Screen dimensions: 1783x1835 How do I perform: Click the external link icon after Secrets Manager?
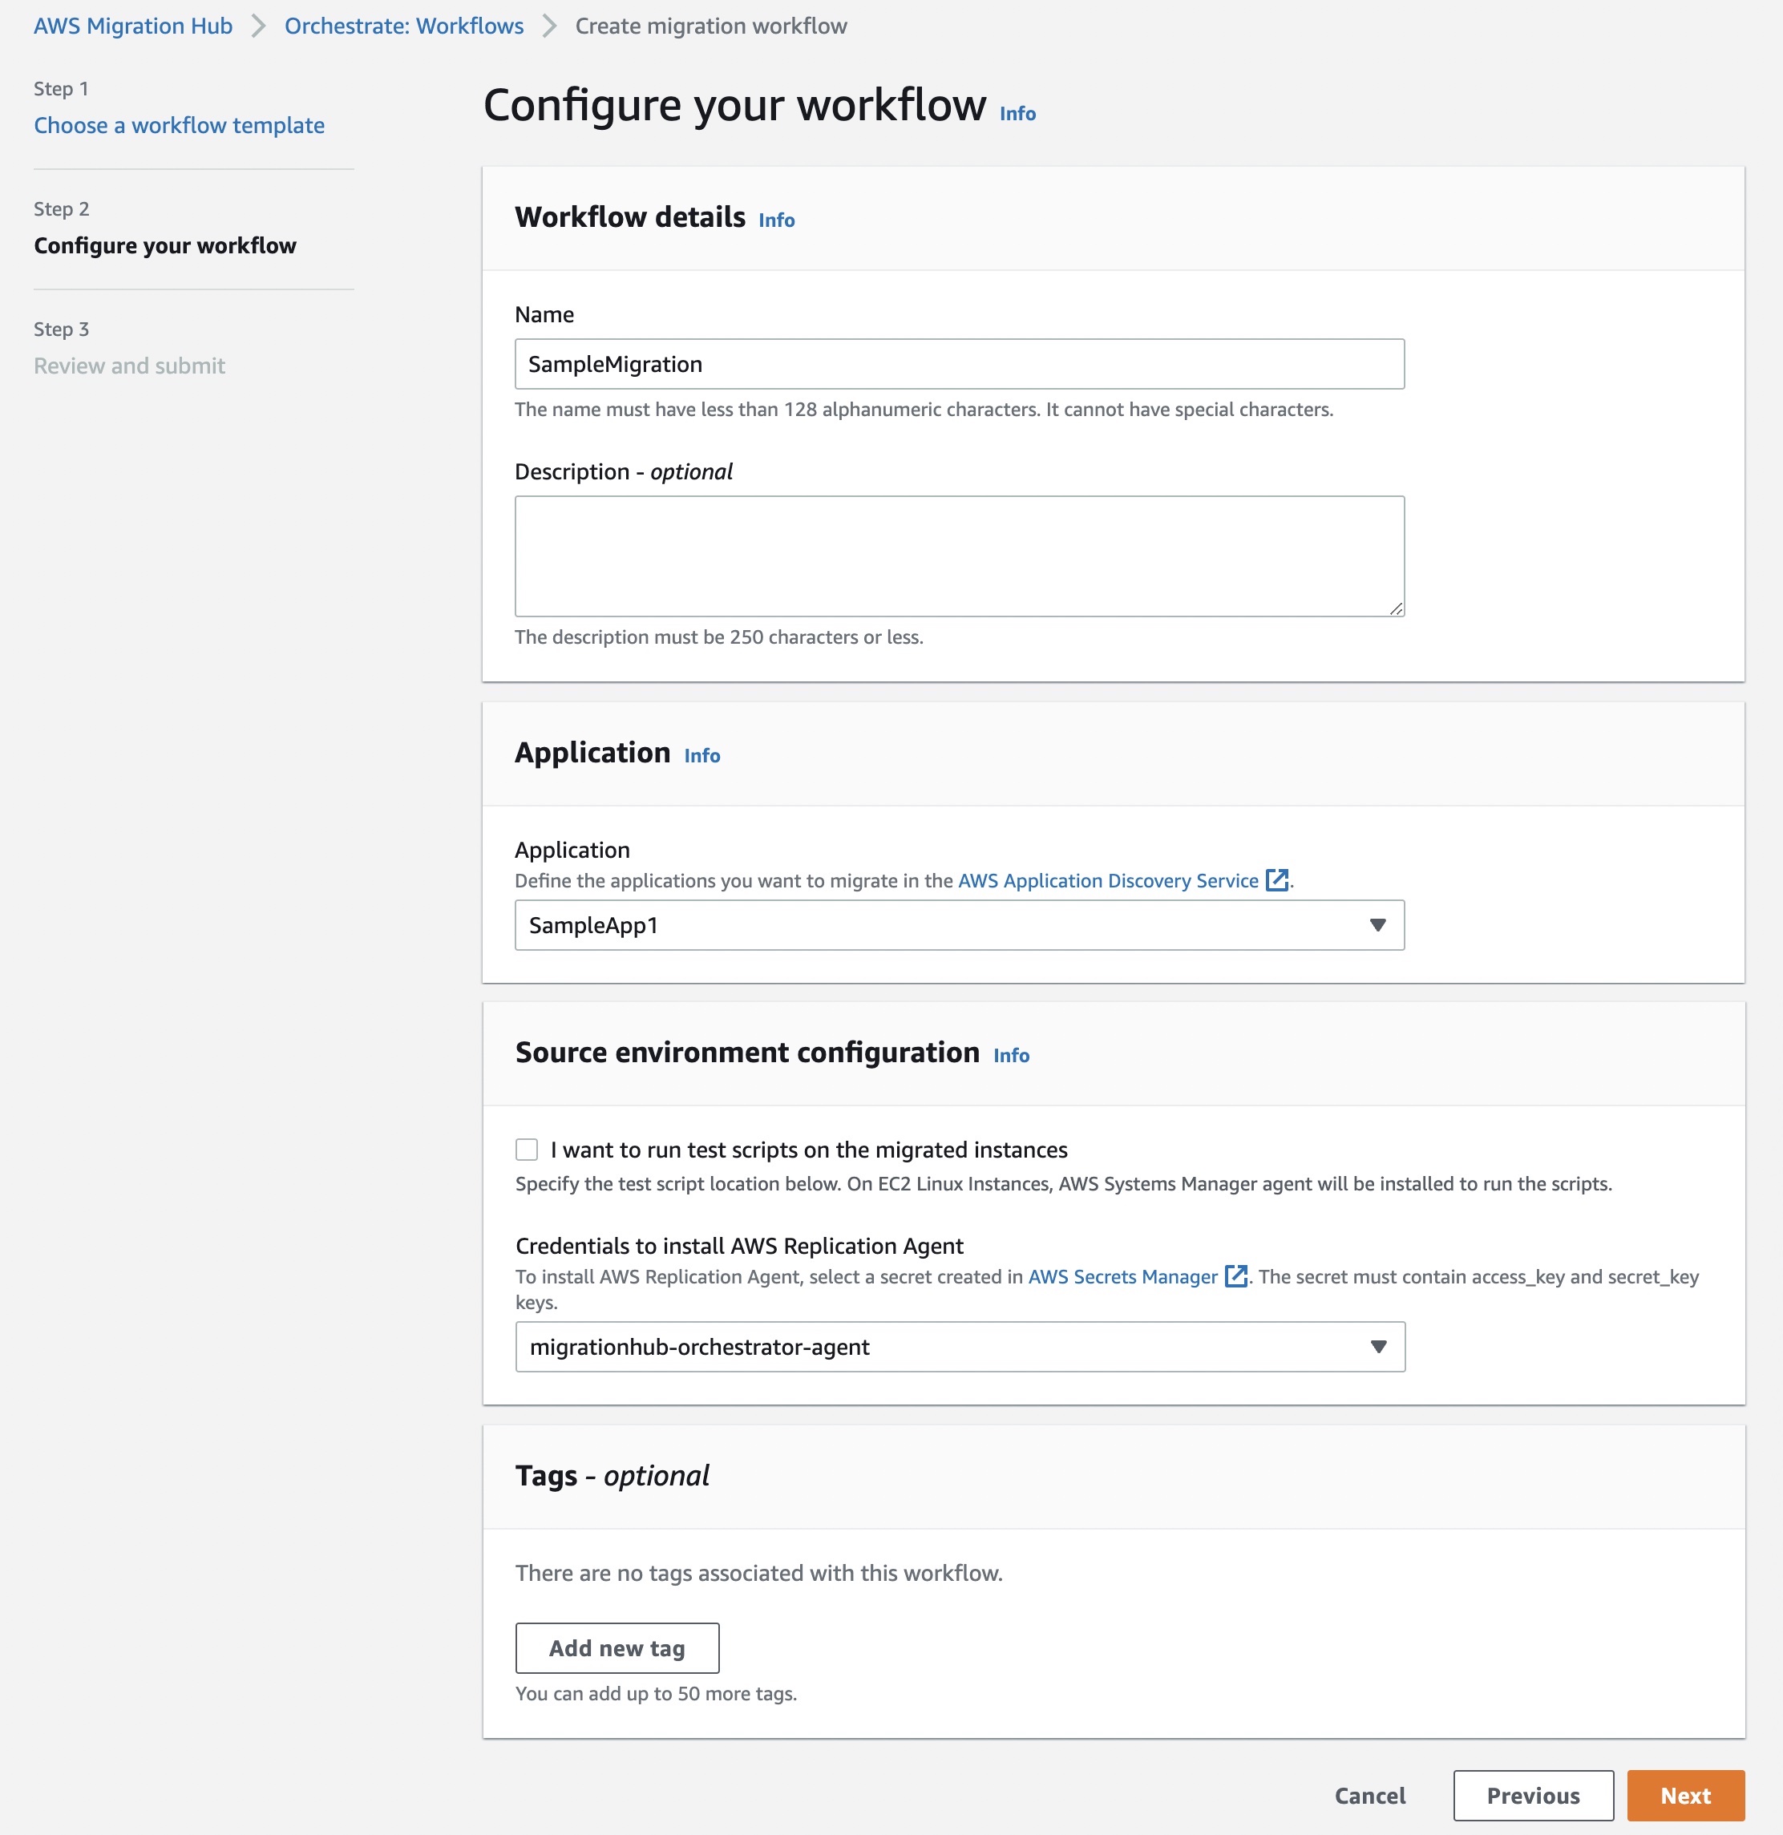coord(1236,1276)
